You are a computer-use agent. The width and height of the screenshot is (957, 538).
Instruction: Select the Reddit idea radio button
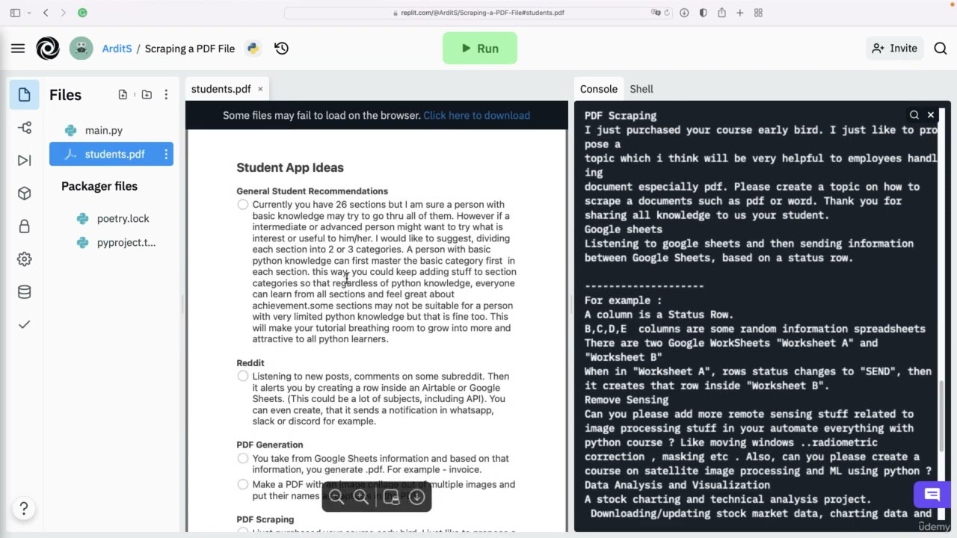tap(242, 377)
